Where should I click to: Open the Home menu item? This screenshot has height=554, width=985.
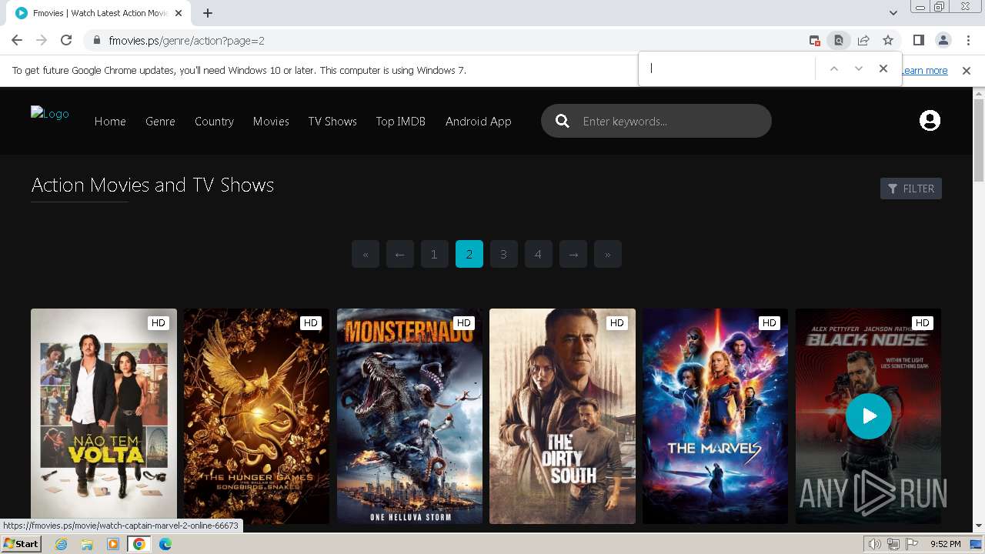click(x=110, y=121)
